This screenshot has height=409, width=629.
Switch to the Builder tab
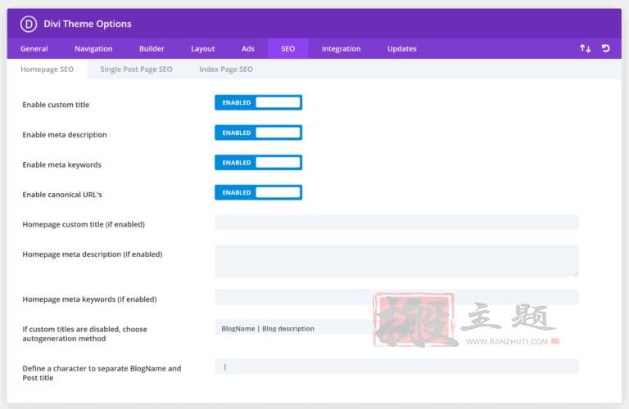click(152, 49)
